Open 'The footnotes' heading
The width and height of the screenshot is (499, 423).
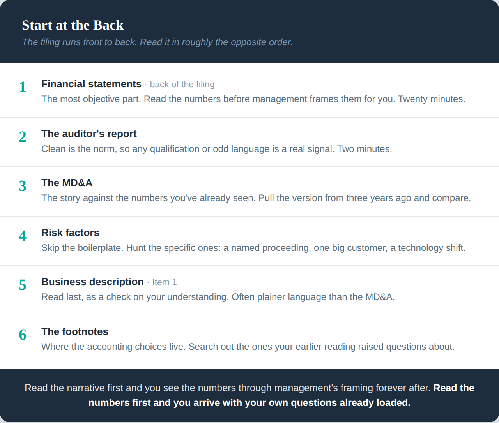coord(75,332)
